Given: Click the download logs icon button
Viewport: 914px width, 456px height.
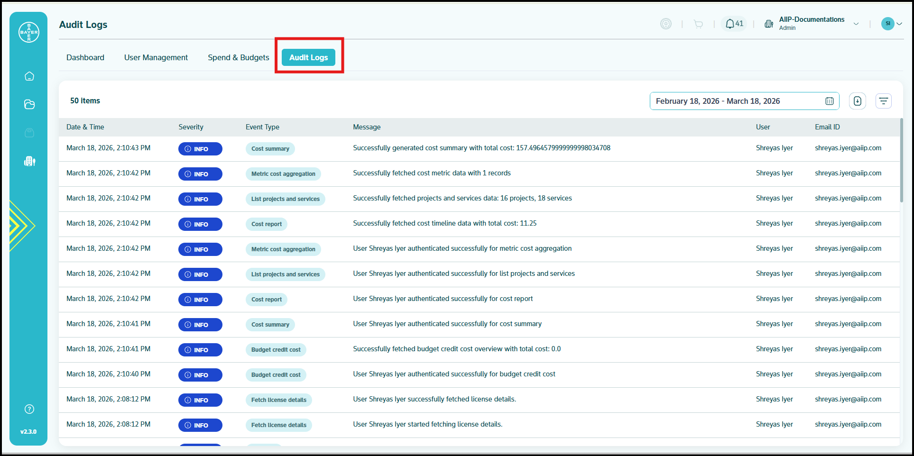Looking at the screenshot, I should (x=858, y=101).
